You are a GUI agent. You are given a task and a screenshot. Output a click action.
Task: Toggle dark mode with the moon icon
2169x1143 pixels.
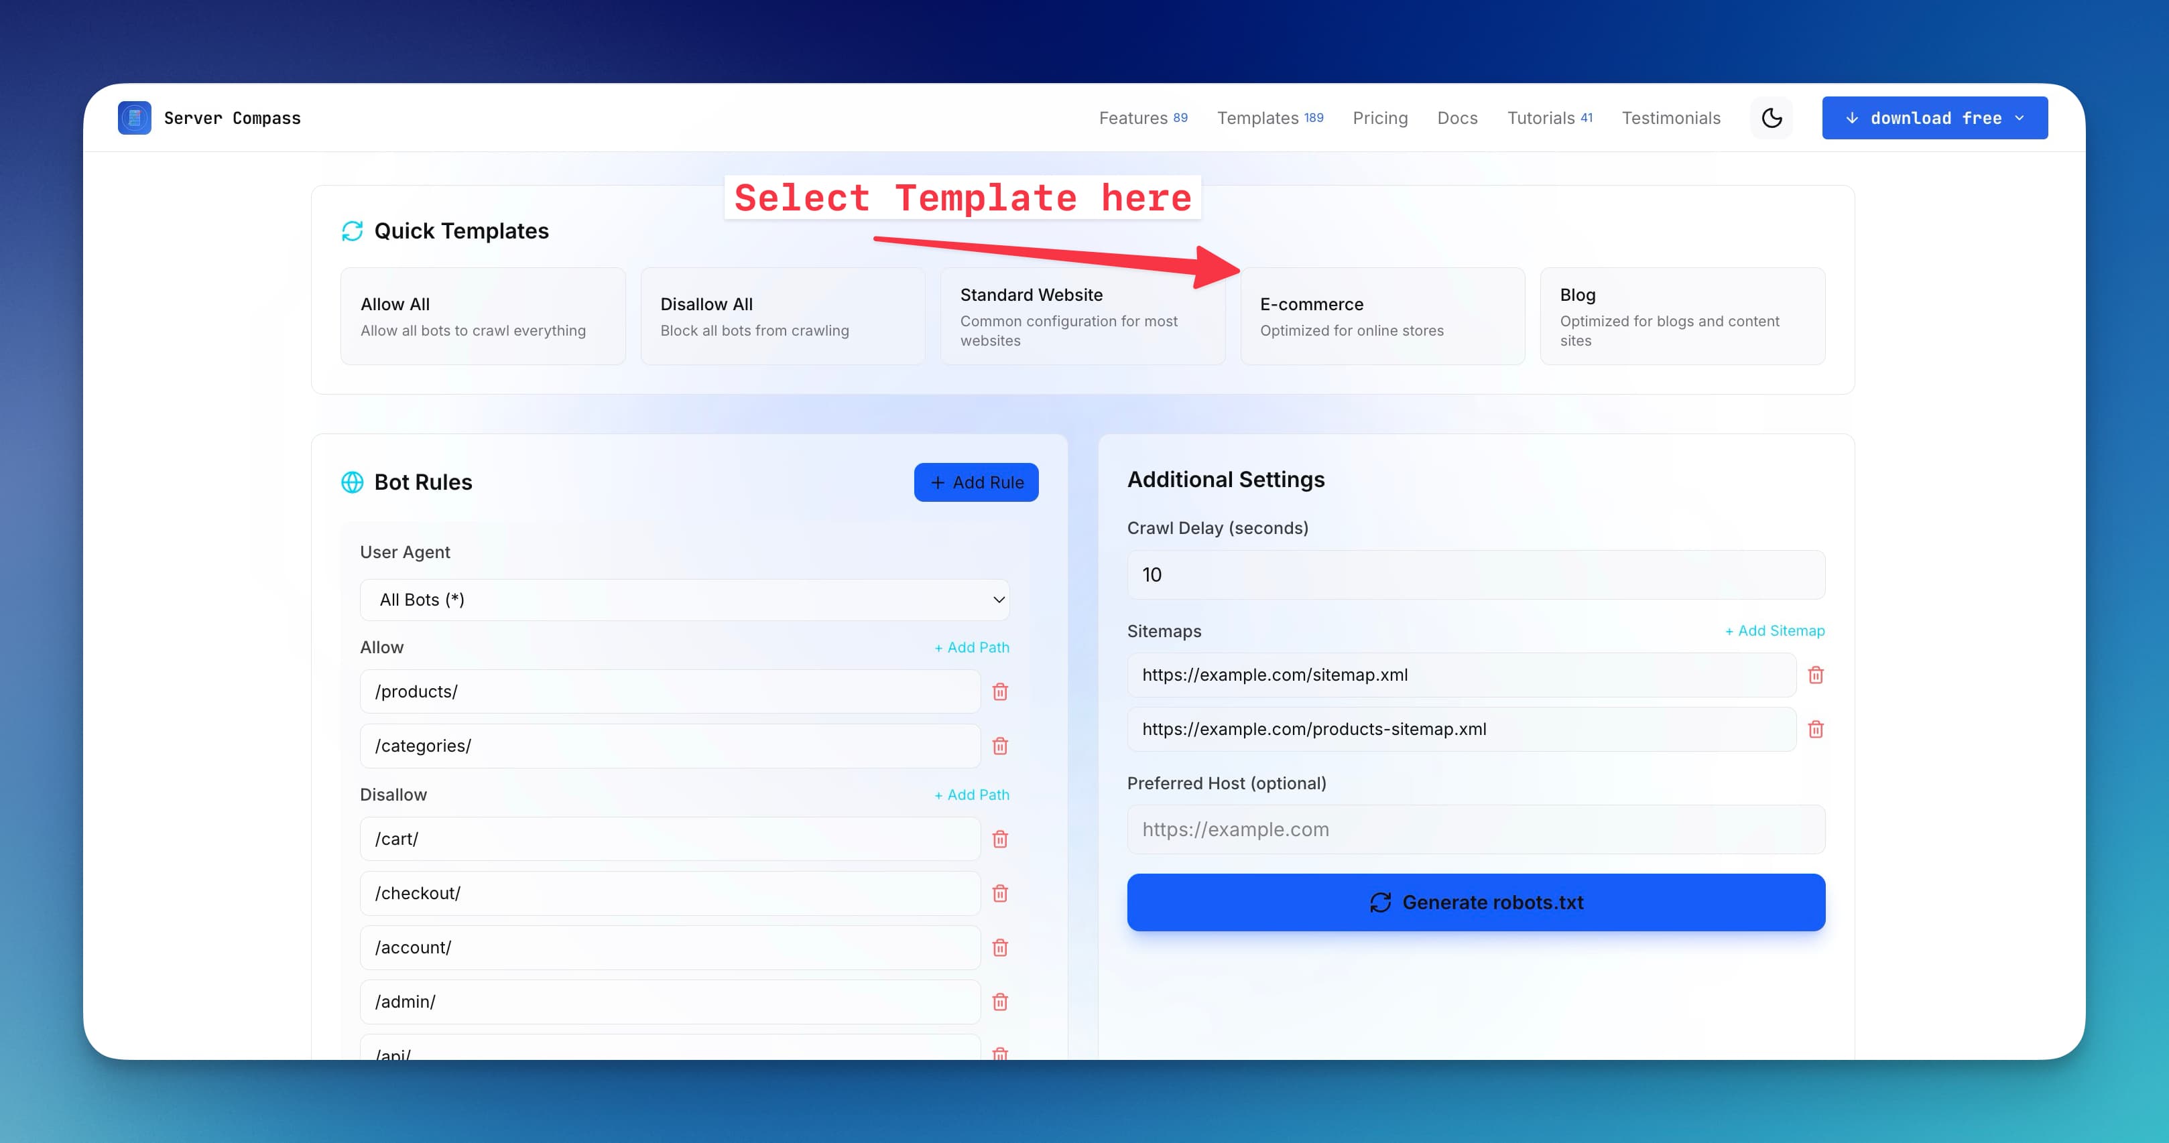point(1772,118)
